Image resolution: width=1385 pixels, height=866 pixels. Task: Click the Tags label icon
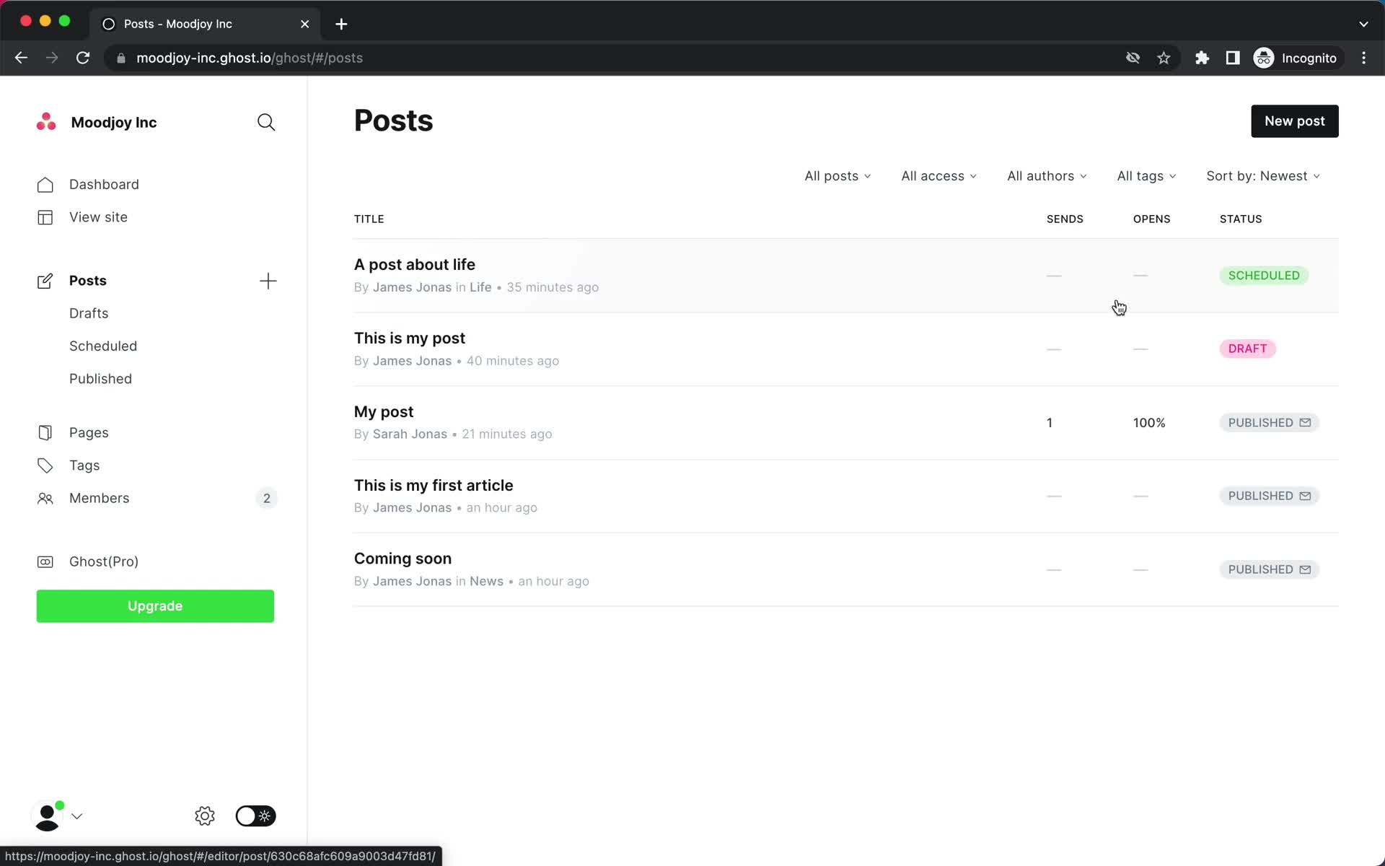(x=45, y=465)
